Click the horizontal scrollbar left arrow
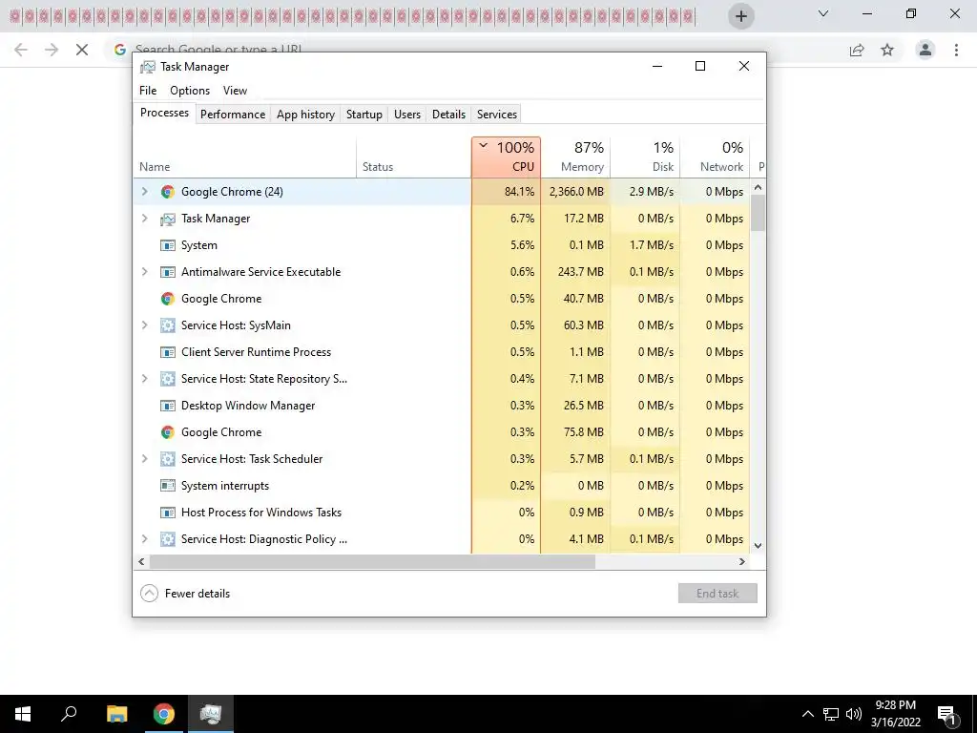The image size is (977, 733). 141,561
